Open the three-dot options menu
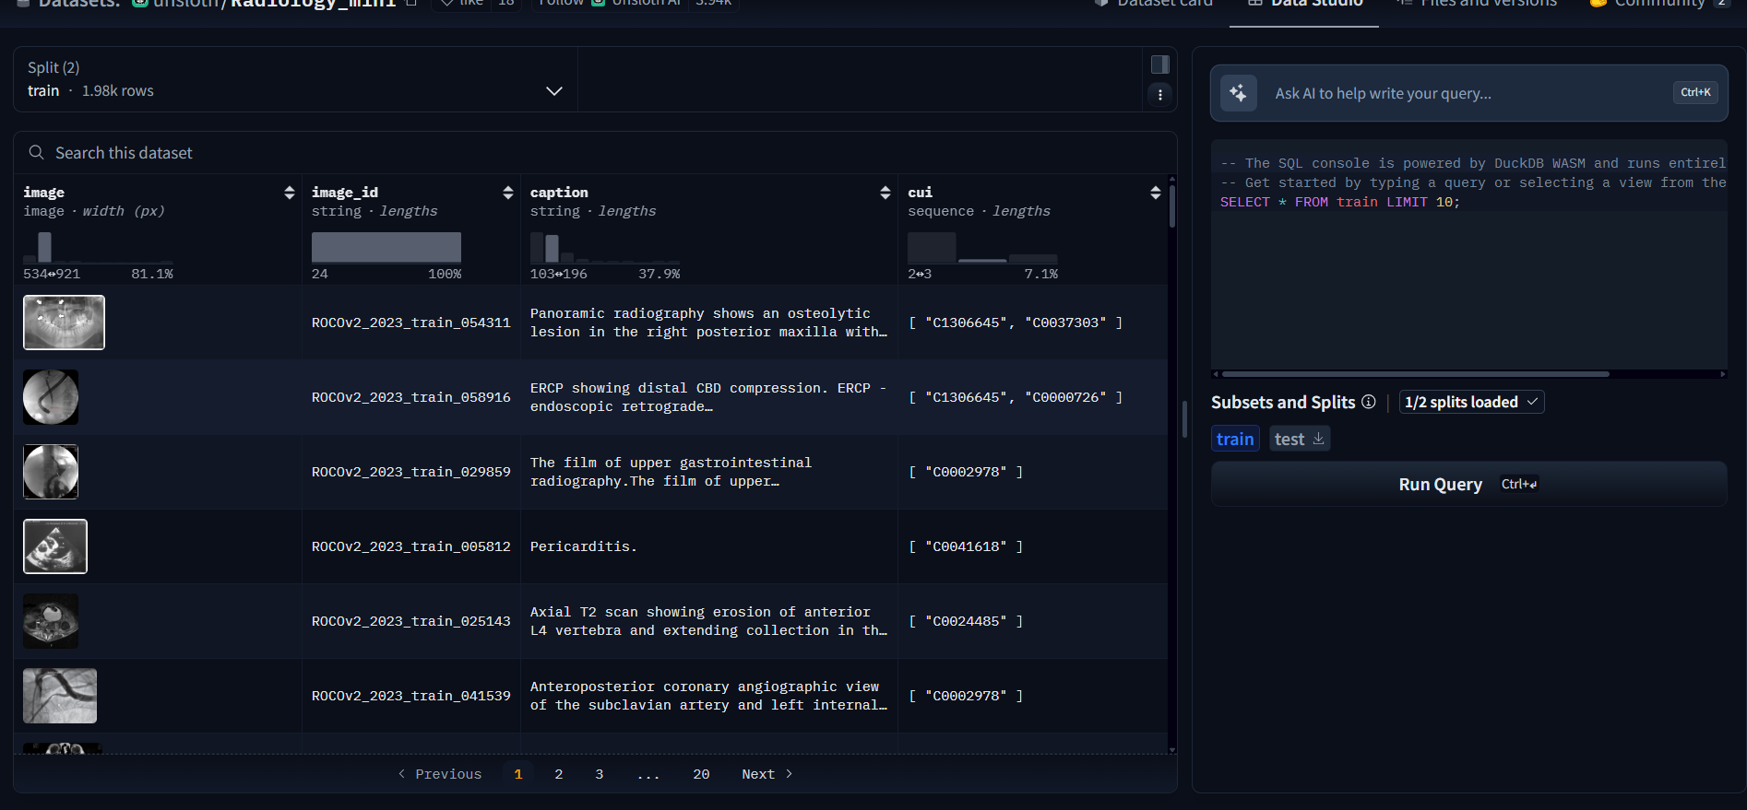1747x810 pixels. tap(1159, 94)
